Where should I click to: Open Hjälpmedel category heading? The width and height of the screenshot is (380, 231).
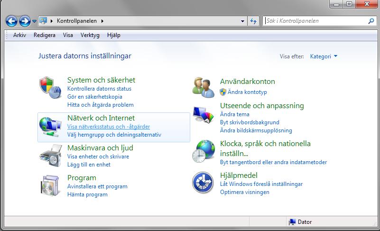tap(239, 176)
